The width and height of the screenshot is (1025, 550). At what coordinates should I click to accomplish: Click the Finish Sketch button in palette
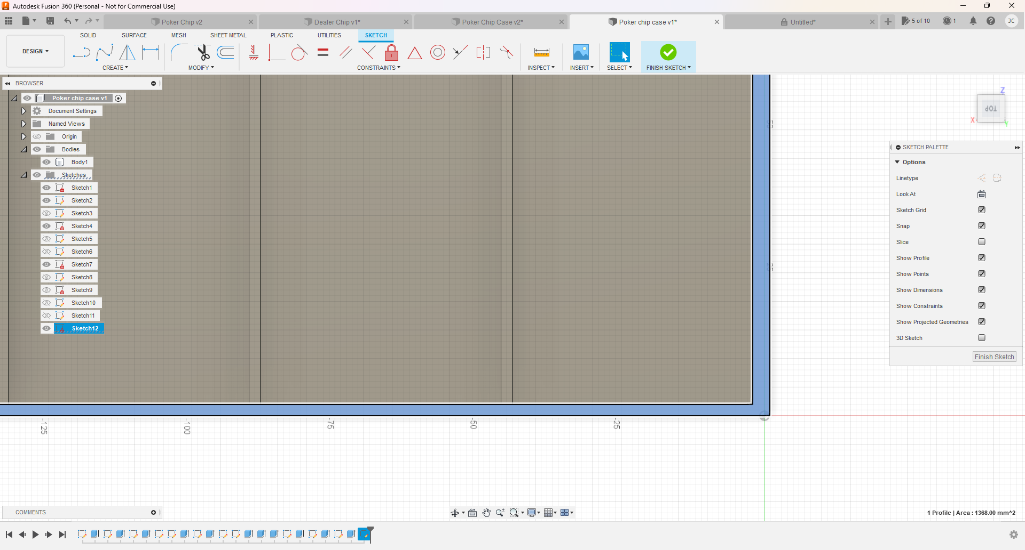tap(994, 357)
